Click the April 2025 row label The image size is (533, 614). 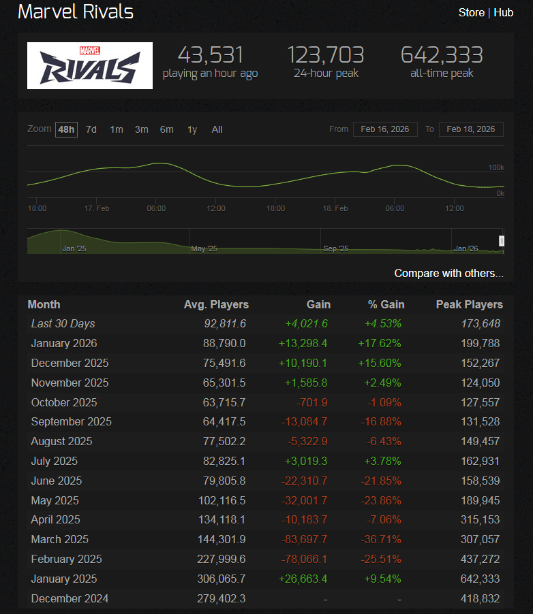(56, 519)
